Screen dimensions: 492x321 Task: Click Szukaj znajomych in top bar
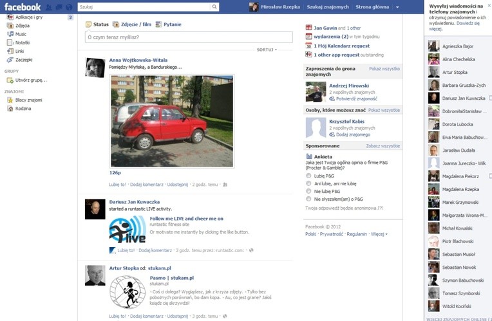pos(328,7)
